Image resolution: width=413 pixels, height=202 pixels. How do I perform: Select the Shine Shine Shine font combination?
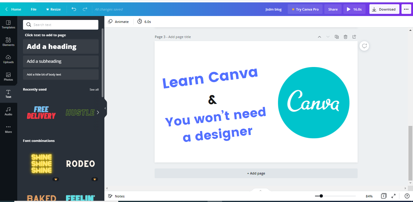point(41,164)
